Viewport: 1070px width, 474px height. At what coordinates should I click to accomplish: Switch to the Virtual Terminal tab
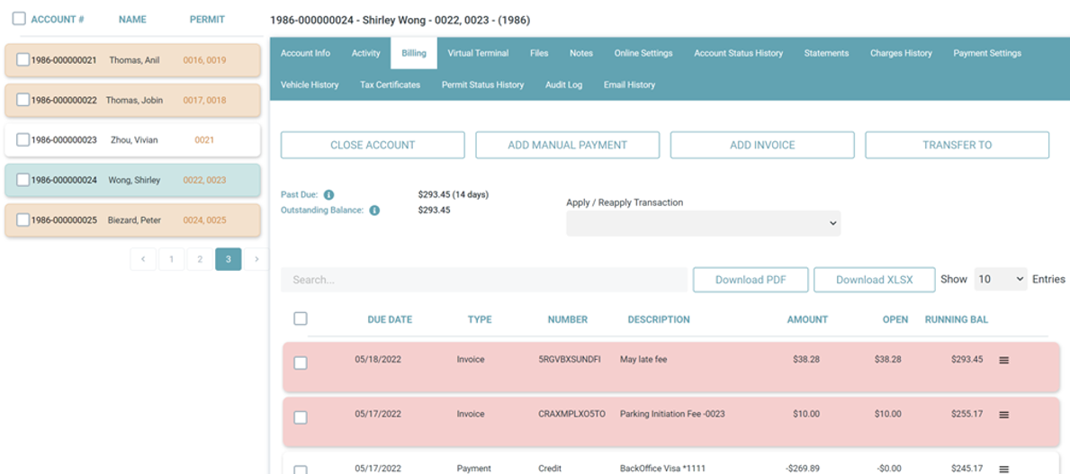[x=478, y=53]
